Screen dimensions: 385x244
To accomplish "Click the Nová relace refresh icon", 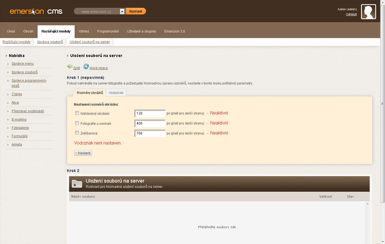I will [x=86, y=67].
